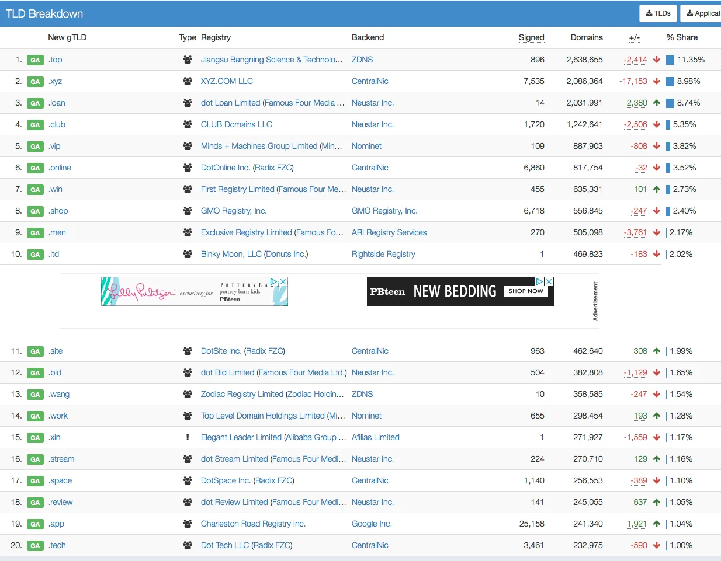
Task: Click the group type icon for .loan
Action: 188,103
